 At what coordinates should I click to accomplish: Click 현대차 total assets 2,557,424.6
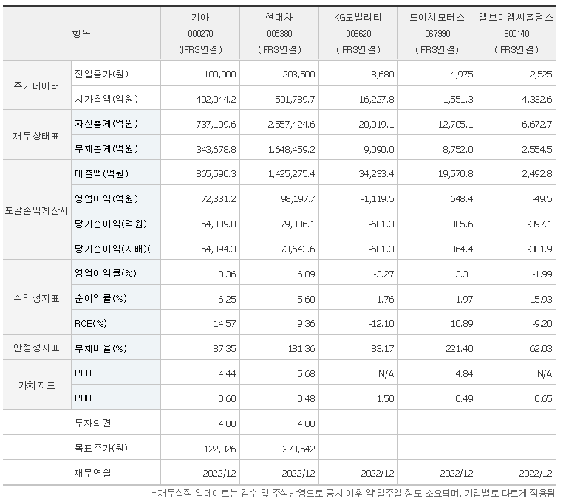tap(291, 125)
